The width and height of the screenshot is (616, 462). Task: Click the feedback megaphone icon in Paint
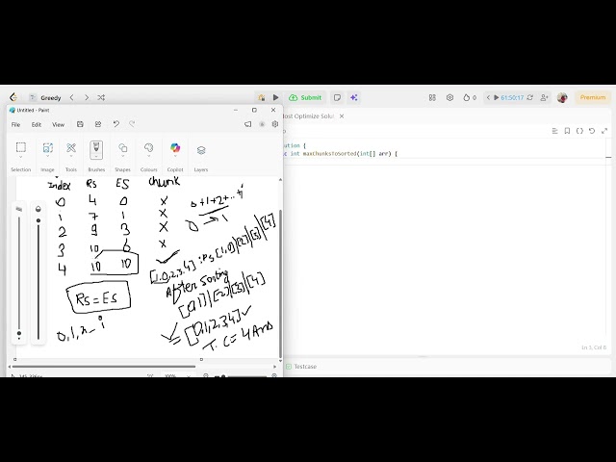click(248, 124)
